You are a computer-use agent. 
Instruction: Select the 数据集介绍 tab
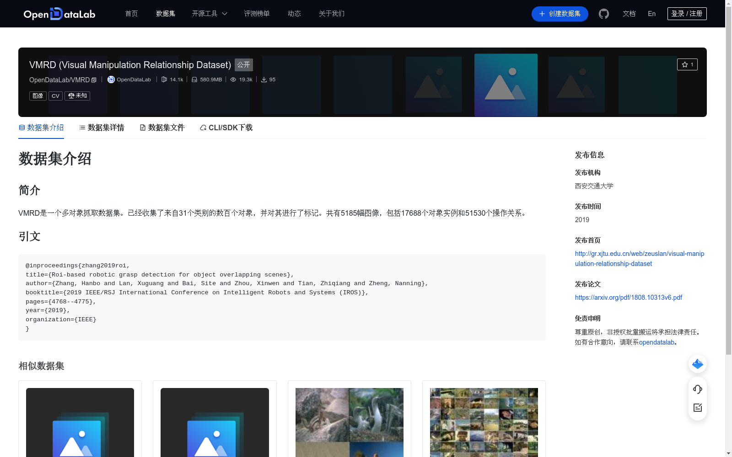click(x=41, y=128)
